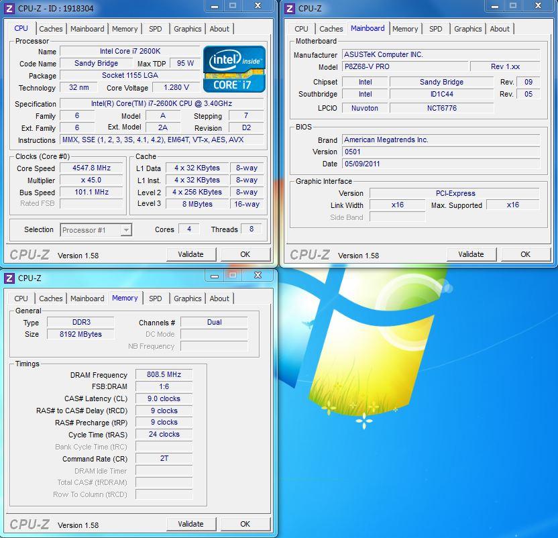The width and height of the screenshot is (558, 538).
Task: Open Mainboard tab in the CPU window
Action: pyautogui.click(x=87, y=29)
